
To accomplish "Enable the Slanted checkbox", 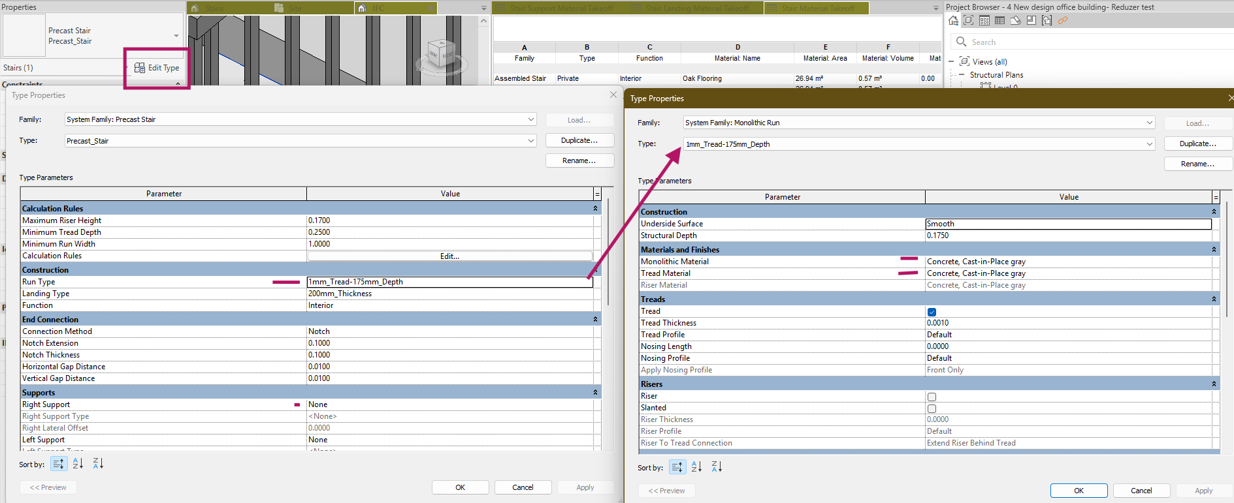I will (932, 408).
